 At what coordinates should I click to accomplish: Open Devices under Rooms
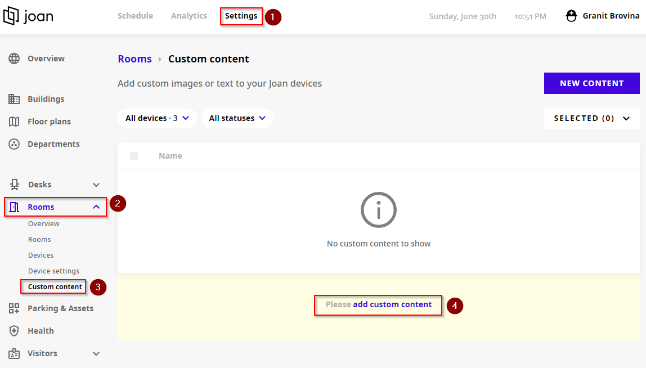point(41,255)
